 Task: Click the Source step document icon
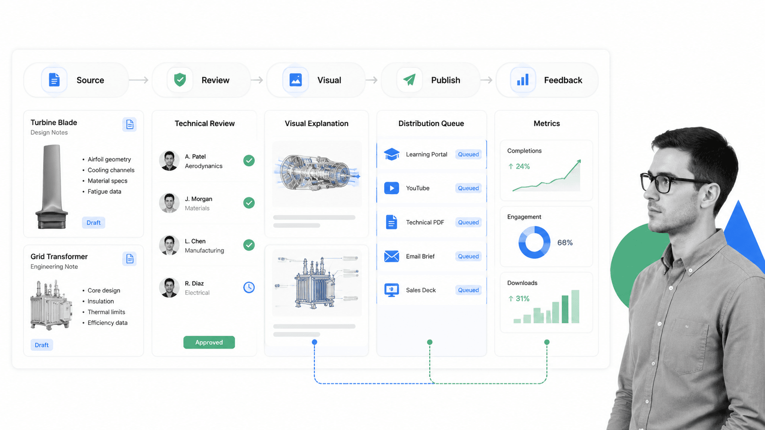coord(54,80)
